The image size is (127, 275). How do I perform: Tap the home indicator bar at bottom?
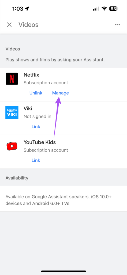tap(63, 271)
